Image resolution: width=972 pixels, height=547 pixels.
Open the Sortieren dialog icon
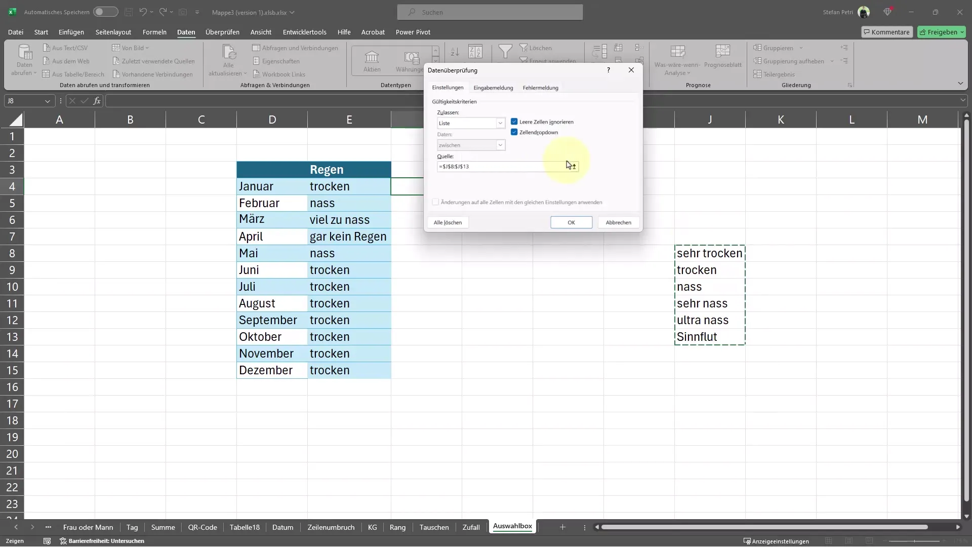[475, 52]
